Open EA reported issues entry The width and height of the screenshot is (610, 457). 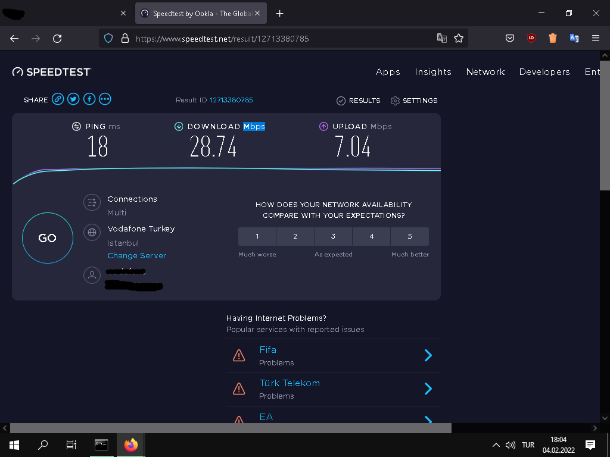tap(334, 415)
